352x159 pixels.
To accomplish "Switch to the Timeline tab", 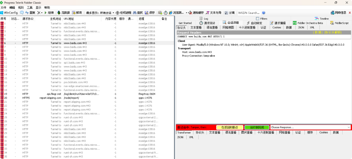I will (x=322, y=19).
